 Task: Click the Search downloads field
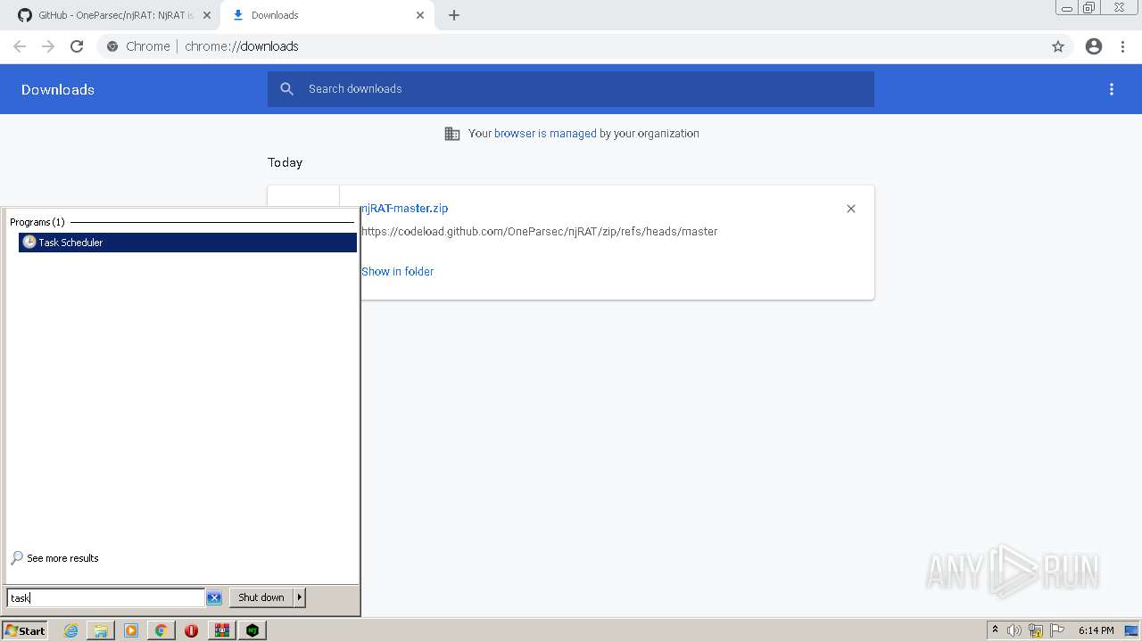pyautogui.click(x=571, y=89)
